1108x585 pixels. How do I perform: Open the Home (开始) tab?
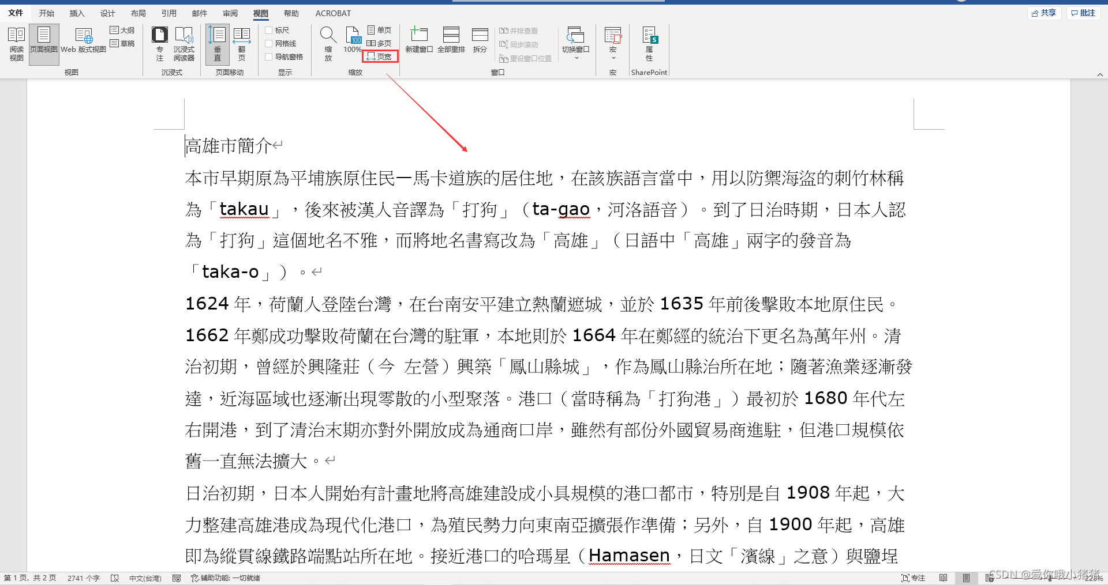(47, 13)
